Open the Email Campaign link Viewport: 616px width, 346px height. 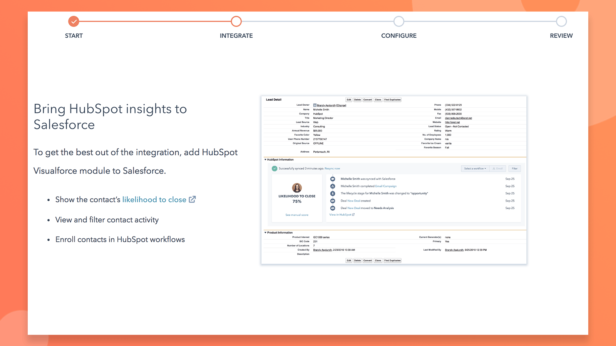pos(386,186)
